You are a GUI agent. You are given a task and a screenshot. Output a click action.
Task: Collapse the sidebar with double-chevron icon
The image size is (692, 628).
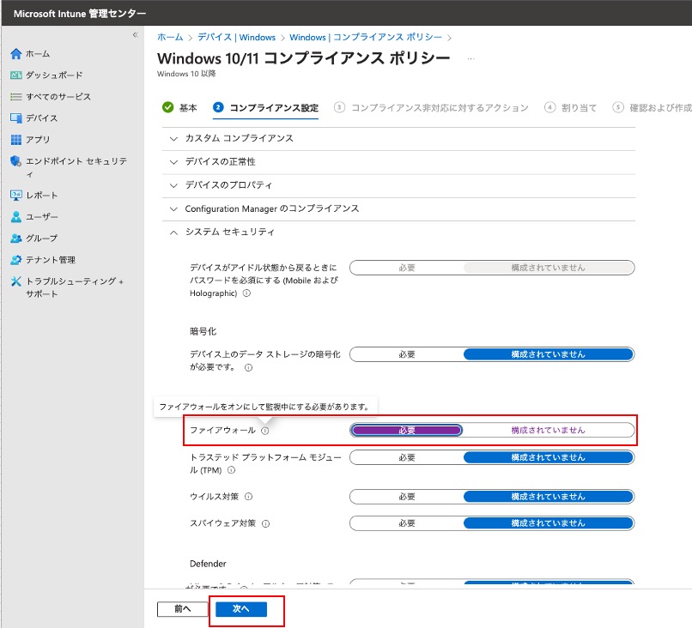[x=135, y=35]
